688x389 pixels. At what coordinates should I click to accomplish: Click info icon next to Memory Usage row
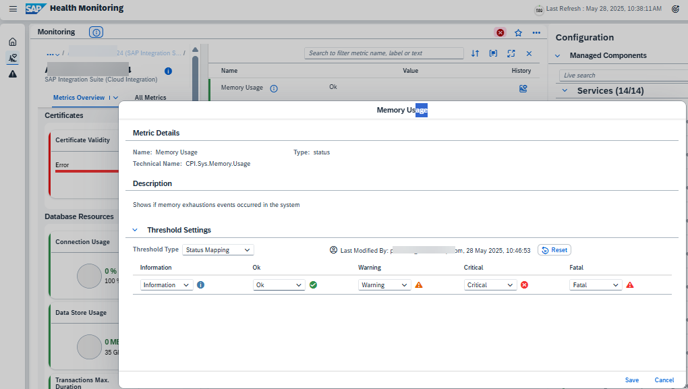point(274,88)
